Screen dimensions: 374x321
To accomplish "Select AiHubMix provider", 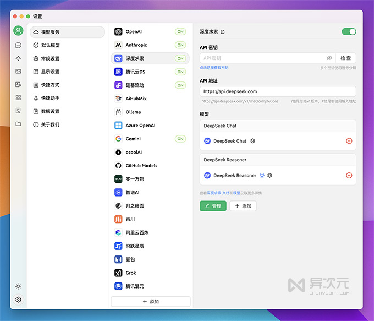I will point(150,99).
